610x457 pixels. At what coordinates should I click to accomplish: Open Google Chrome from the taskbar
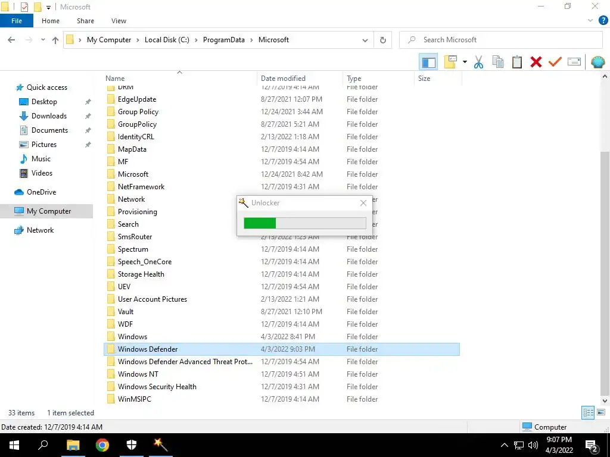point(102,445)
